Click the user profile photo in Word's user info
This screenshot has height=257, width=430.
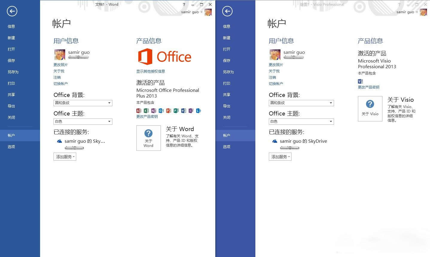point(60,55)
